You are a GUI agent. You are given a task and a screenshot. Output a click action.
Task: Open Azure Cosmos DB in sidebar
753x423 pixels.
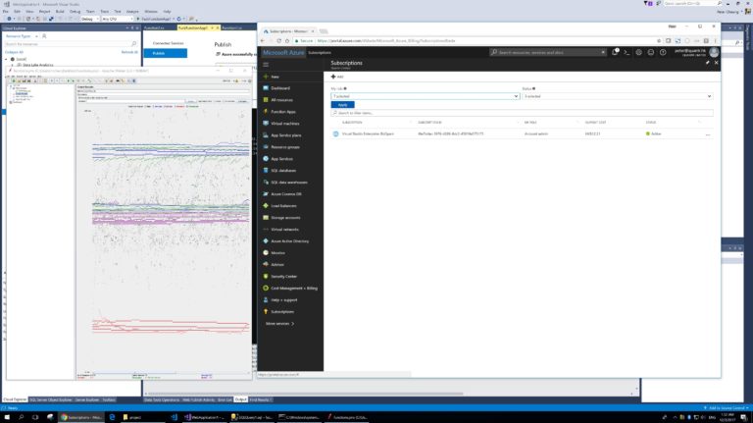tap(285, 194)
